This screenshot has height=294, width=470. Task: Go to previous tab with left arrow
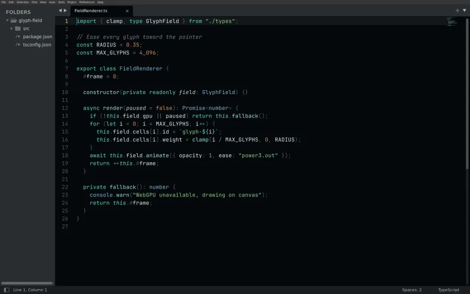click(x=60, y=10)
